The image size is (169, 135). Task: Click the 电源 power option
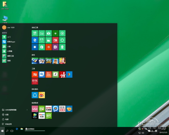[x=6, y=119]
